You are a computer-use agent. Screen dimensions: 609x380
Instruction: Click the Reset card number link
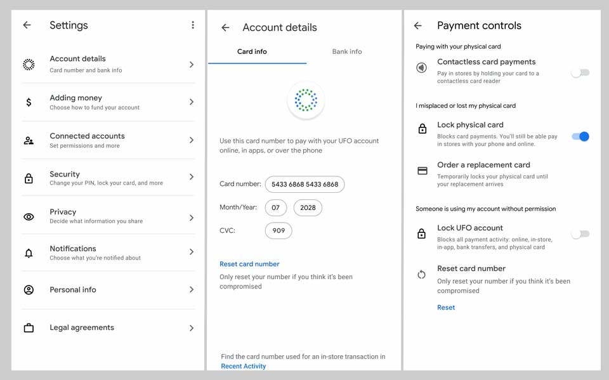249,264
